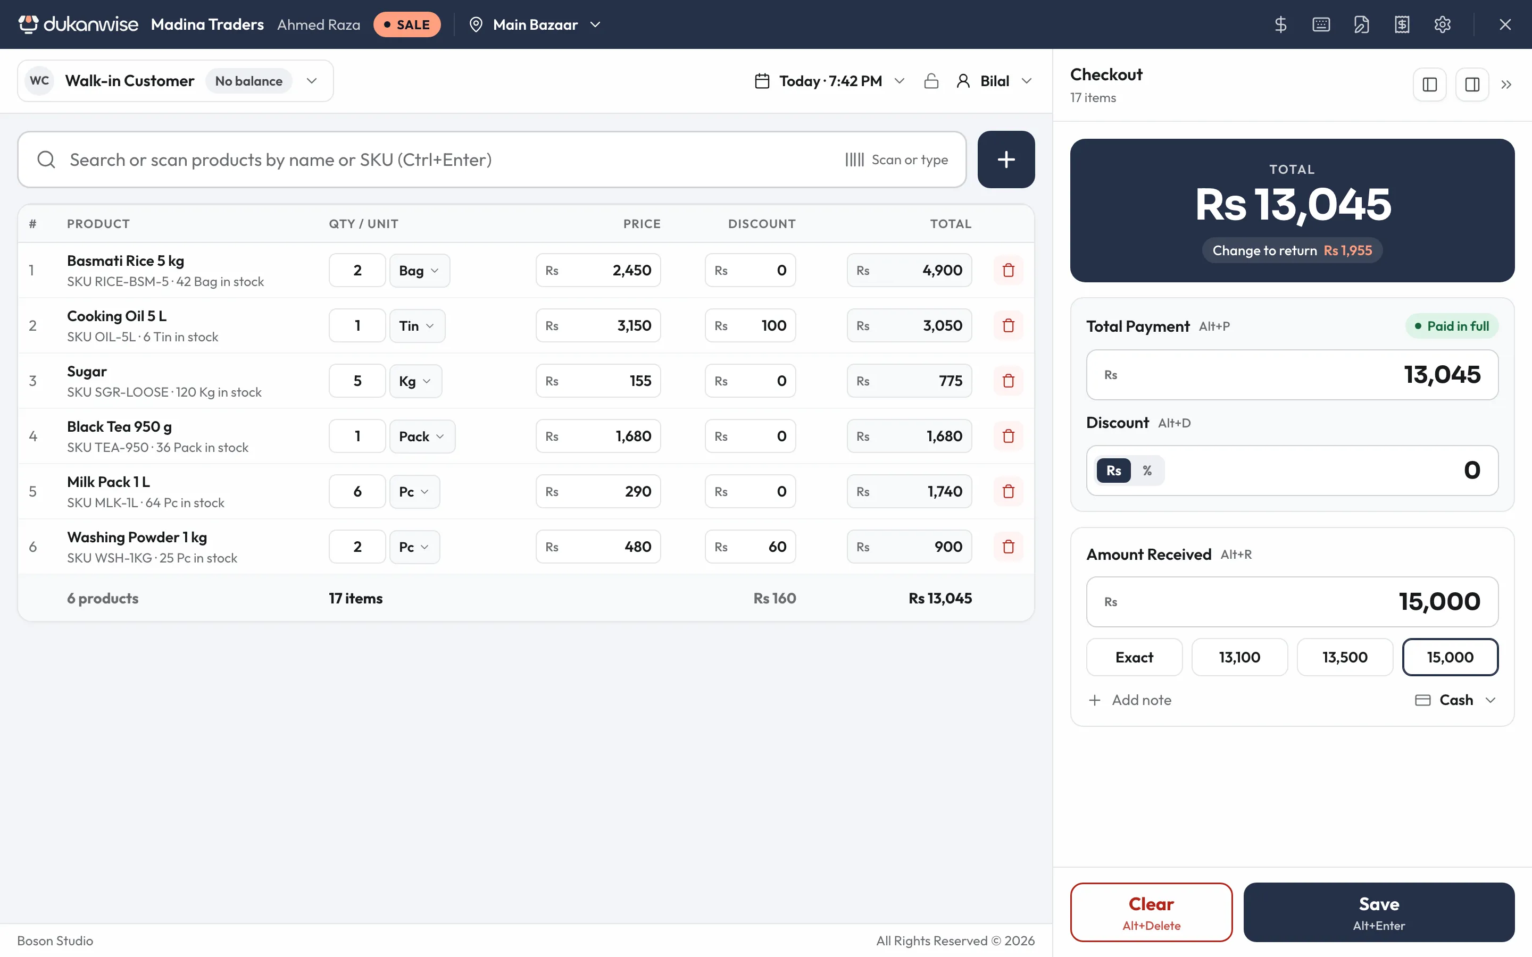Image resolution: width=1532 pixels, height=957 pixels.
Task: Collapse checkout panel with double chevron
Action: (1506, 84)
